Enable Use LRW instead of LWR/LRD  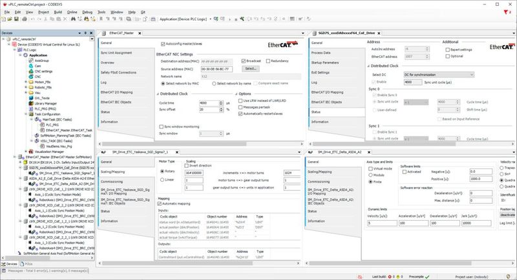(240, 101)
